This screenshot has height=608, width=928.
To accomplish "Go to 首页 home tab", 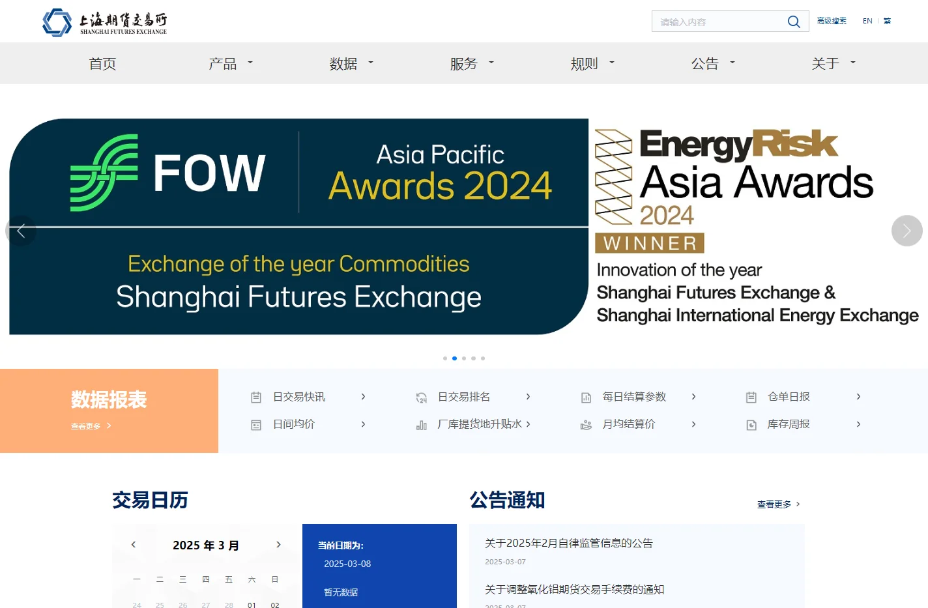I will click(x=102, y=63).
